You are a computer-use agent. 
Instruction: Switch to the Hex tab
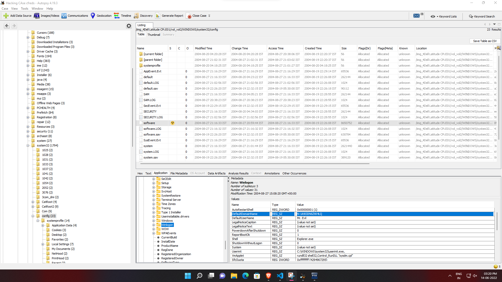[x=140, y=173]
